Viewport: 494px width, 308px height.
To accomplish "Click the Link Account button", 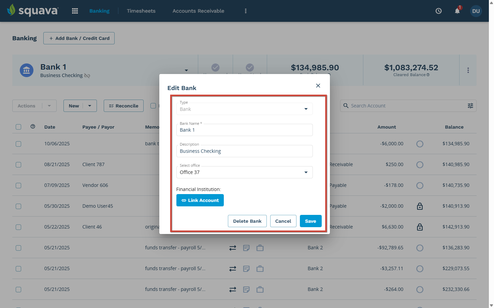I will (200, 200).
